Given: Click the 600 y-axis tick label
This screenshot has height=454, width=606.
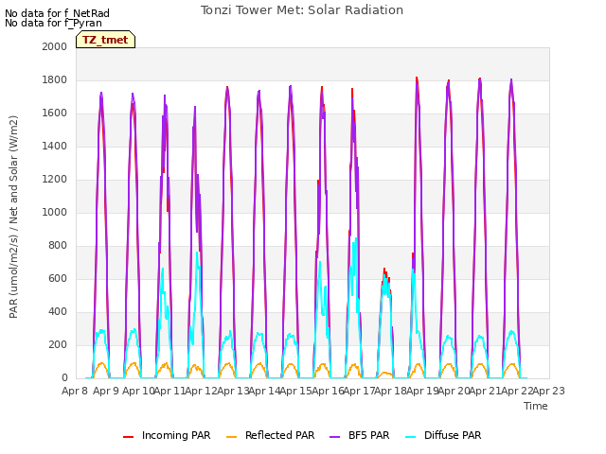Looking at the screenshot, I should 58,278.
